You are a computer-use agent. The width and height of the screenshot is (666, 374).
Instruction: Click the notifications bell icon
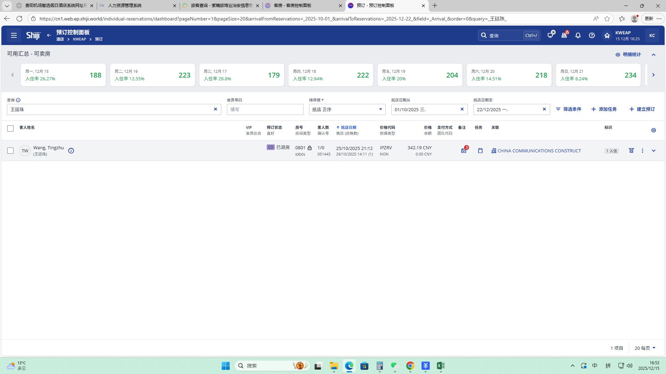pyautogui.click(x=578, y=35)
